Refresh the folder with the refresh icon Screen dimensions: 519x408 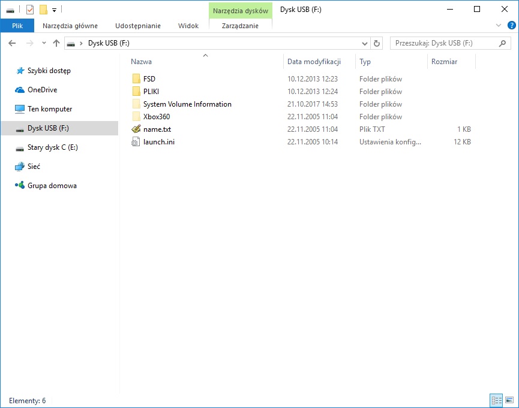[x=376, y=43]
